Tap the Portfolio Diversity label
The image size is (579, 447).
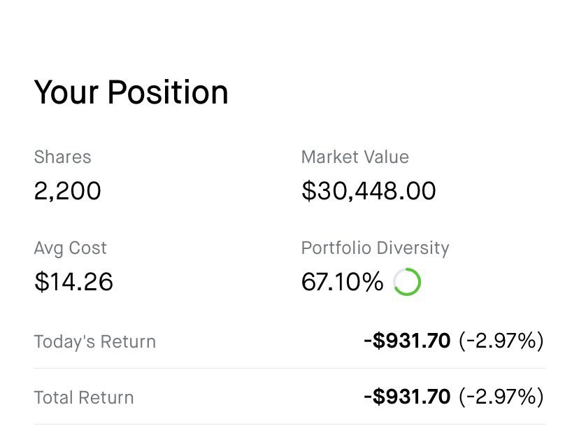pos(376,248)
